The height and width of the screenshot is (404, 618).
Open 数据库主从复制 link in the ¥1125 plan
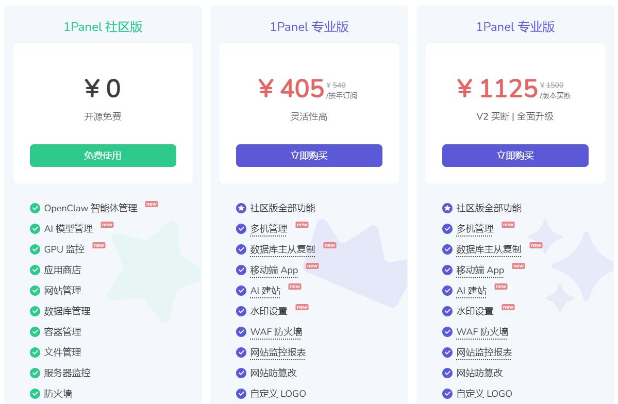point(489,249)
